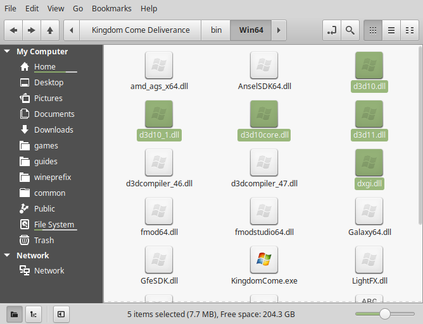
Task: Open the Go menu
Action: (x=78, y=9)
